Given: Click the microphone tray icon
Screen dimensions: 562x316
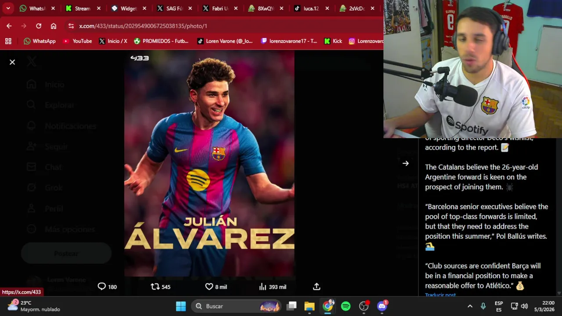Looking at the screenshot, I should pos(483,306).
